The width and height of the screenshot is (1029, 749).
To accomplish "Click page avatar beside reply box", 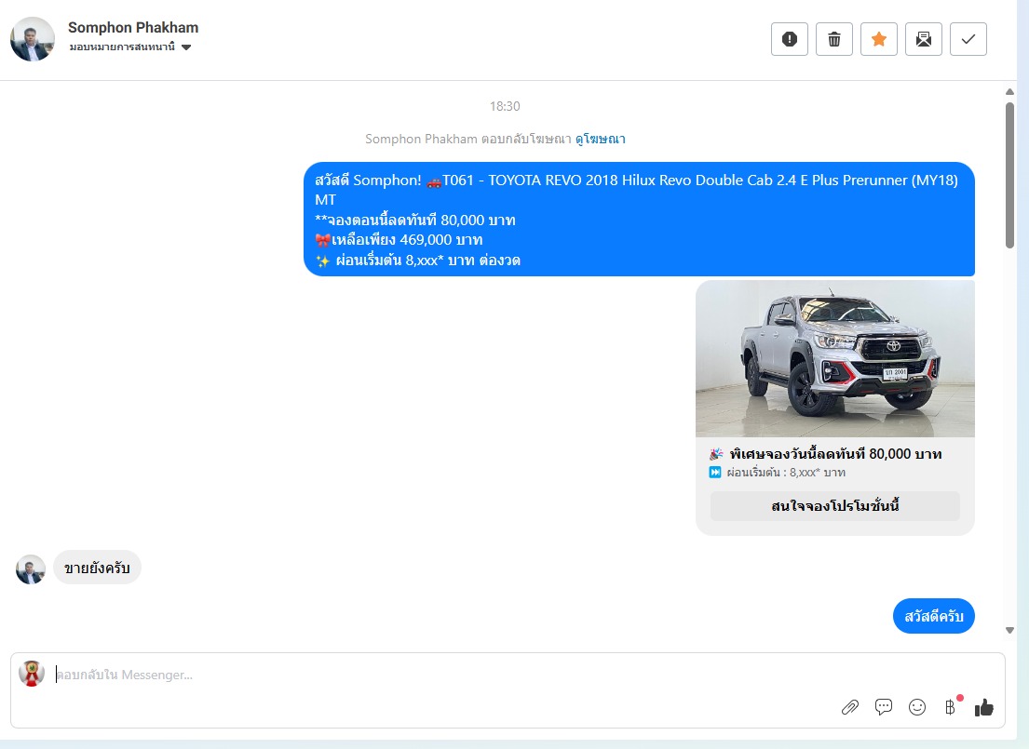I will tap(32, 674).
